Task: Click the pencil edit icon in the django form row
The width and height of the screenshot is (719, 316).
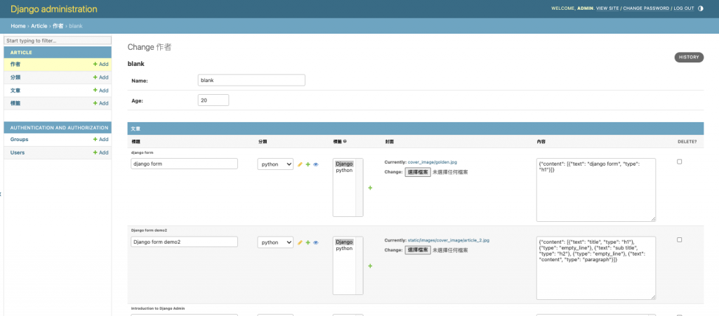Action: click(301, 164)
